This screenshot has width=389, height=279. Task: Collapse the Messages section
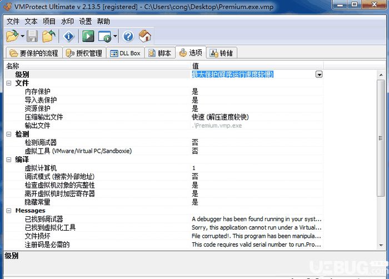(x=9, y=211)
